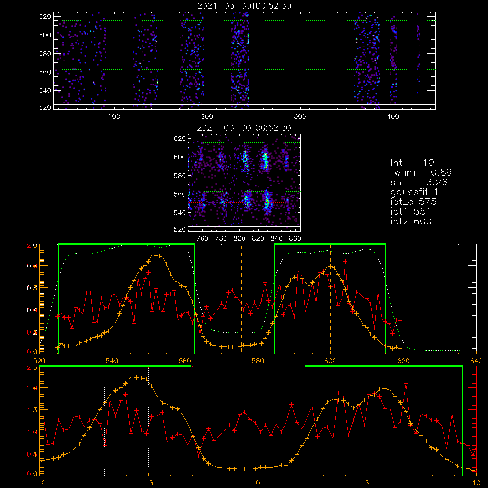488x488 pixels.
Task: Click the left green bar atop third plot
Action: [x=126, y=244]
